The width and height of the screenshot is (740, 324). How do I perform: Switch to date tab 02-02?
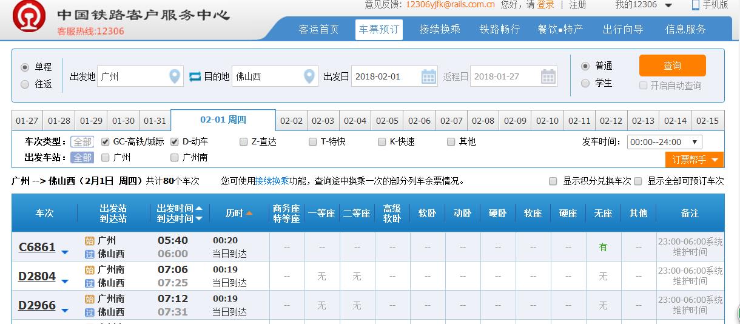pos(291,121)
